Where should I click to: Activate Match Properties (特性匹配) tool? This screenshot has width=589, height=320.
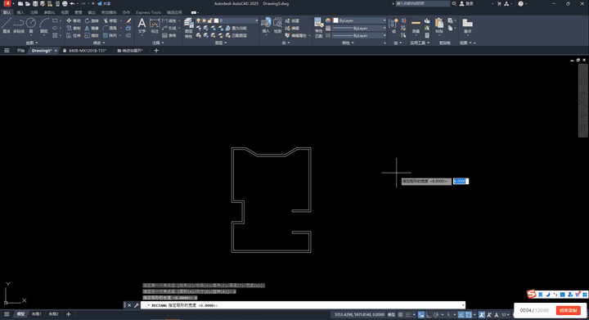point(318,28)
